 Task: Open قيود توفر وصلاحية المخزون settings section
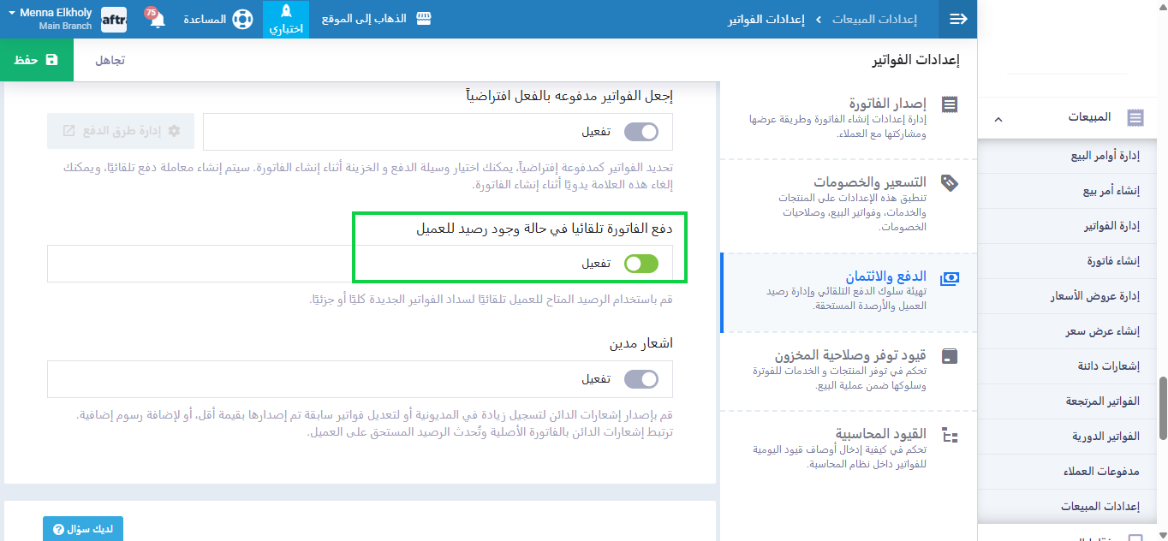[x=850, y=355]
